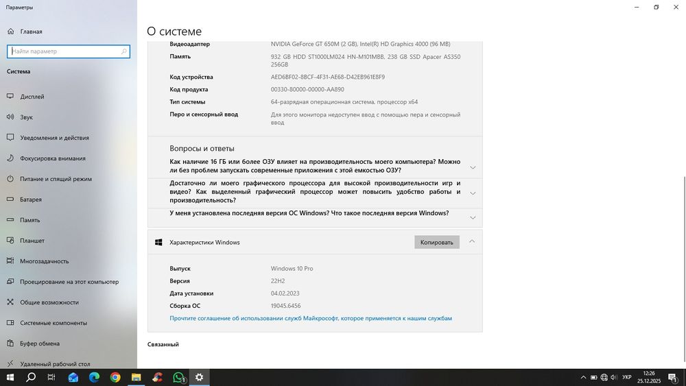Open Task View on the taskbar
Screen dimensions: 686x386
click(51, 377)
